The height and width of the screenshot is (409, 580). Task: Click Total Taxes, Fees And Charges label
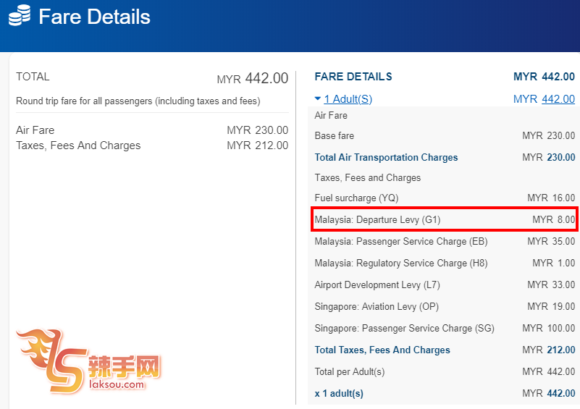click(x=382, y=350)
